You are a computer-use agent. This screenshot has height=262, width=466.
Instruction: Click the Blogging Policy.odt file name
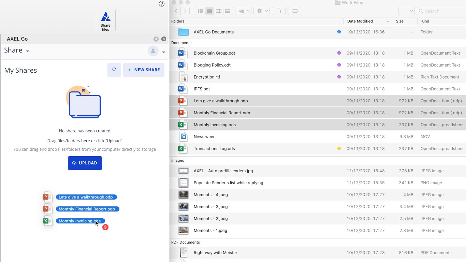click(212, 65)
